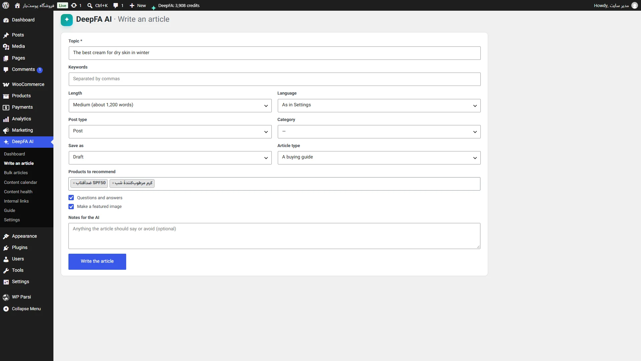Click the Notes for the AI textarea
Viewport: 641px width, 361px height.
274,236
